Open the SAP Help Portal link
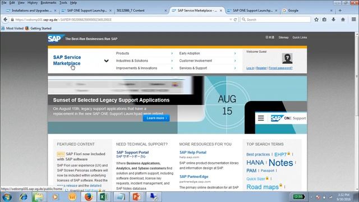The image size is (359, 202). tap(193, 152)
